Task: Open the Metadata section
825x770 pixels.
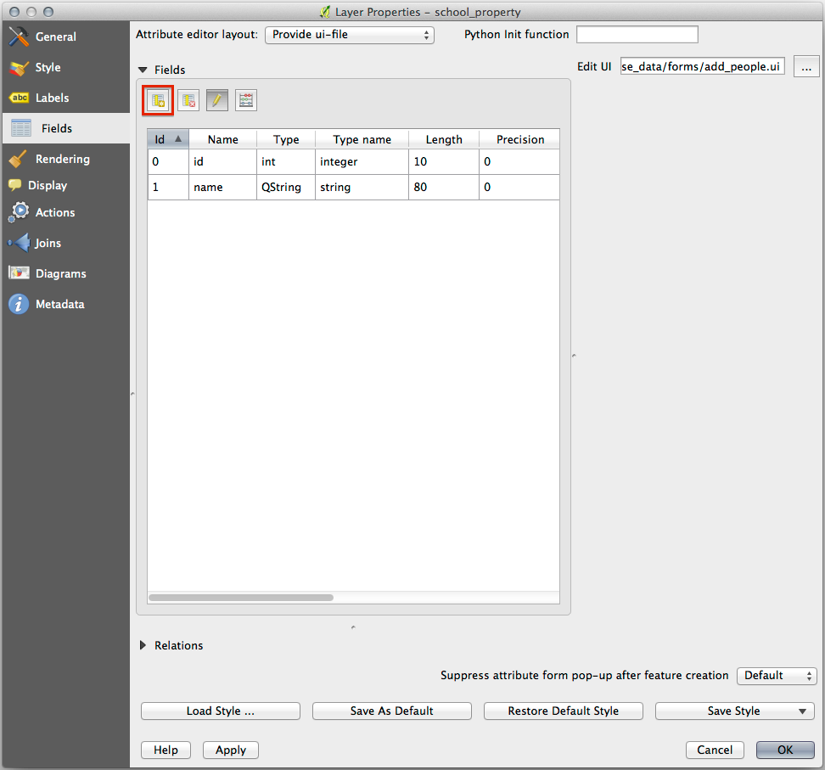Action: 59,304
